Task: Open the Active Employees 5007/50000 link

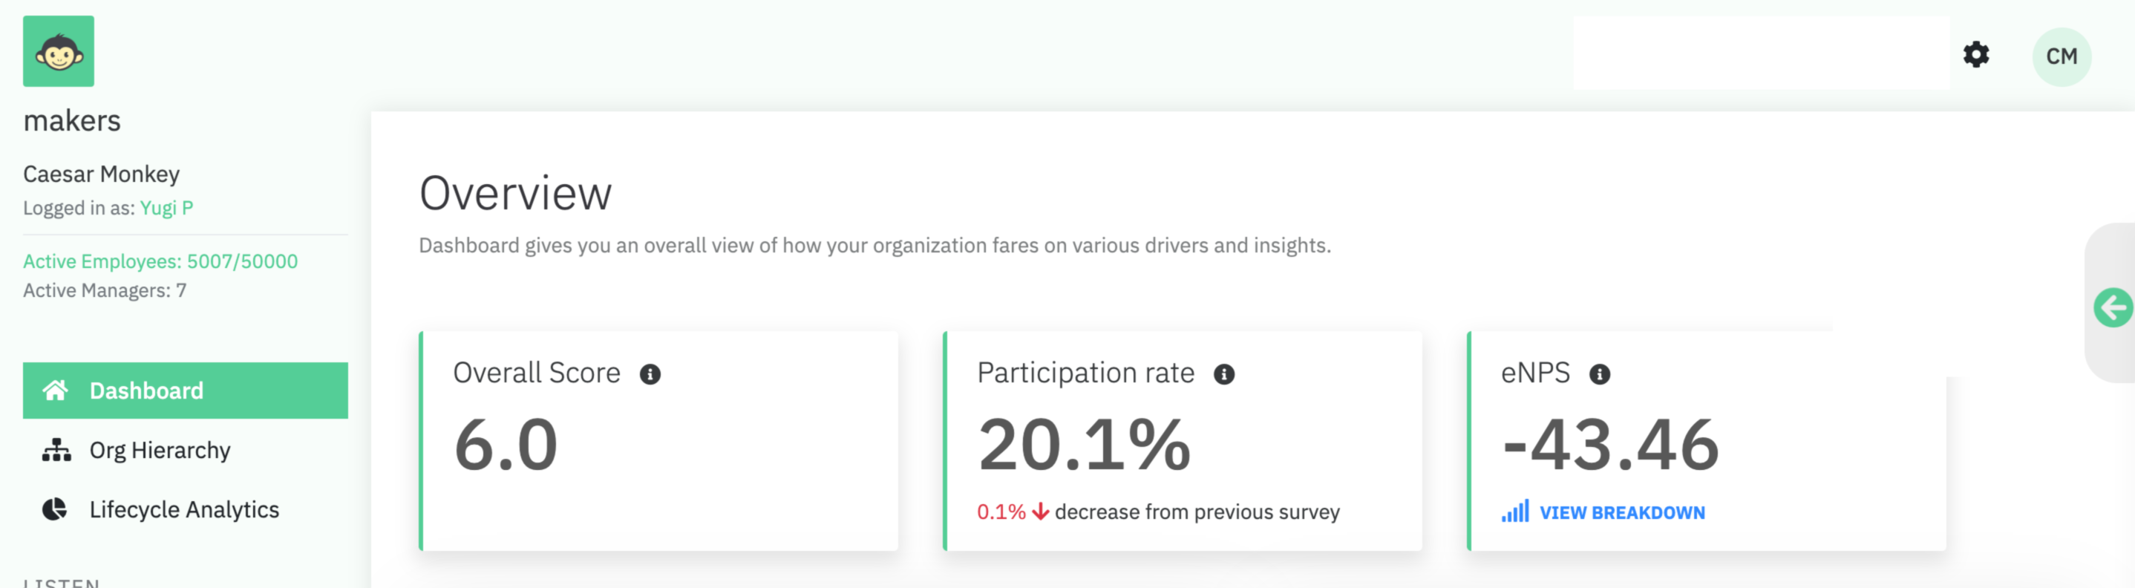Action: click(x=160, y=261)
